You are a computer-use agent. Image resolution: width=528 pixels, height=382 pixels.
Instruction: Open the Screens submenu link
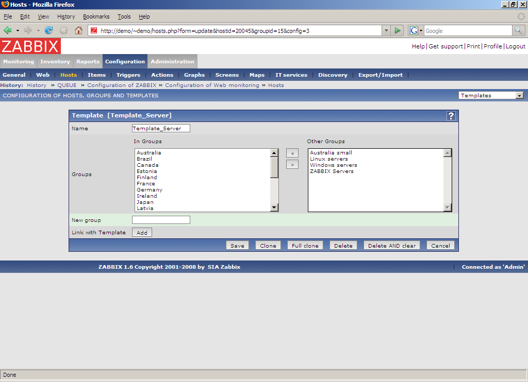[227, 75]
